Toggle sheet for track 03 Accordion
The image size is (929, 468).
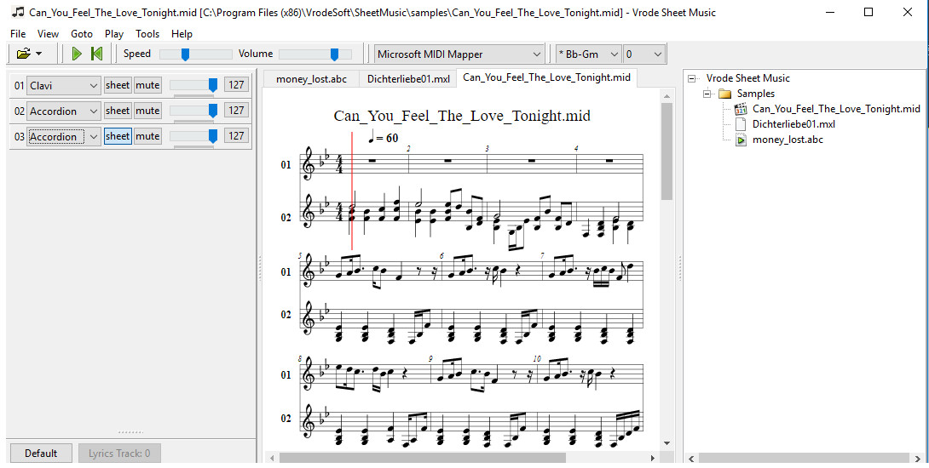click(118, 136)
